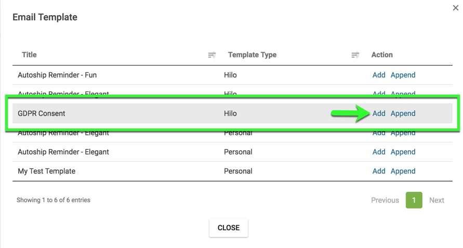Select the Autoship Reminder - Fun row title
The height and width of the screenshot is (248, 463).
(57, 75)
